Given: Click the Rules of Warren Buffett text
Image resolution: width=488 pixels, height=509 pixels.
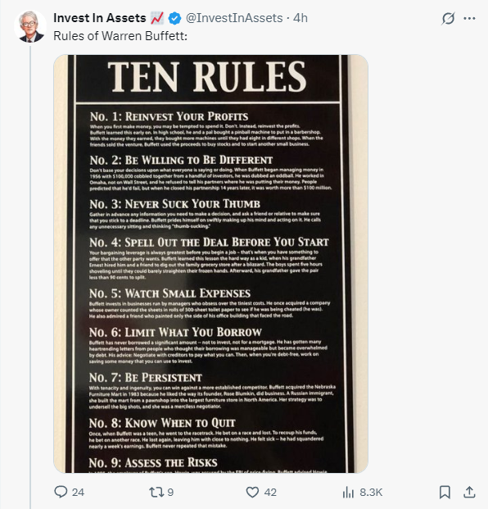Looking at the screenshot, I should pyautogui.click(x=120, y=36).
